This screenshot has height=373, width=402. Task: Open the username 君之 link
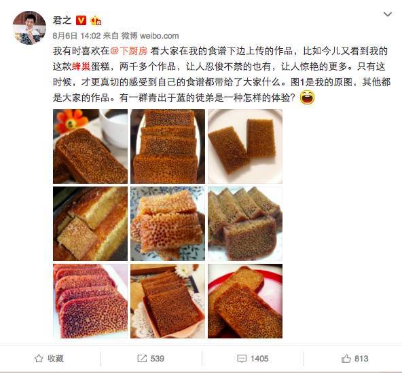pos(62,20)
